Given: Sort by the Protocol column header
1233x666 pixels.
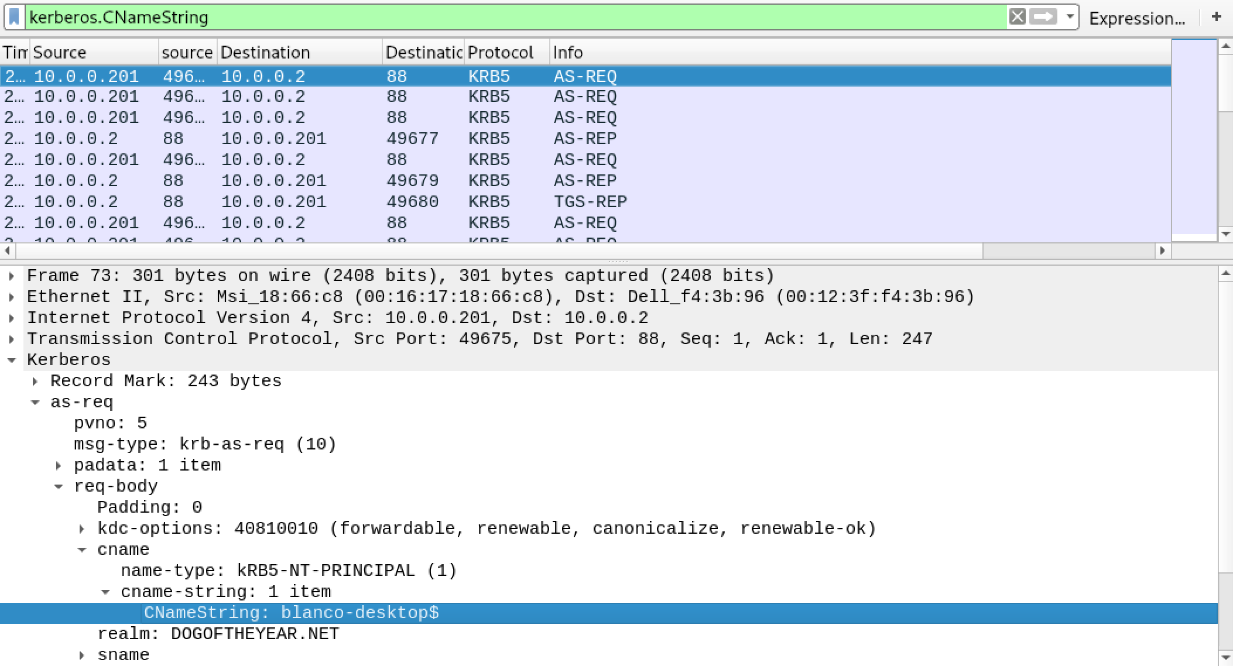Looking at the screenshot, I should 501,53.
